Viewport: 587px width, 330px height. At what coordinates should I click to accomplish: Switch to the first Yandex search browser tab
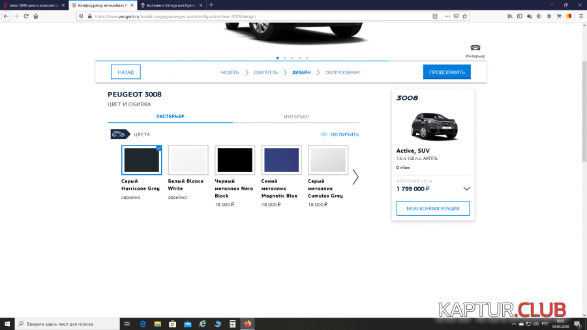click(33, 5)
